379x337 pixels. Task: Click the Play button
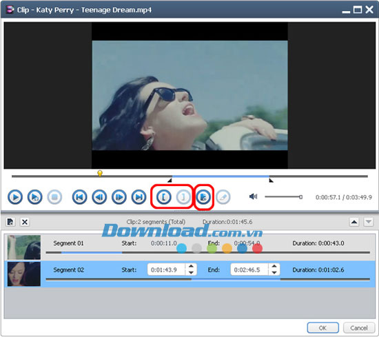coord(15,197)
